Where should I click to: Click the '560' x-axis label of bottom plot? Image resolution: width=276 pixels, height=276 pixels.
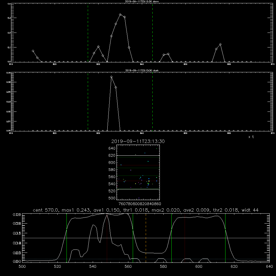tap(128, 267)
